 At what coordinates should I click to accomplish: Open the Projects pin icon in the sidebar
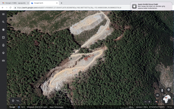coord(3,45)
